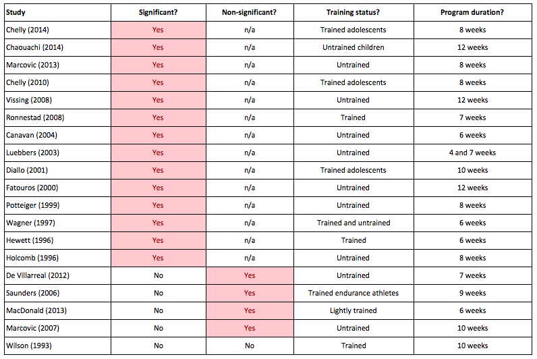The image size is (537, 359).
Task: Select the "Significant?" column header
Action: (158, 12)
